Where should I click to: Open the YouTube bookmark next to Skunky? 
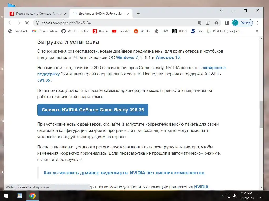coord(121,31)
